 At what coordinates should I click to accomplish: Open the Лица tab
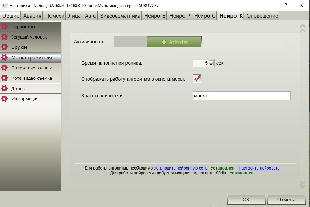click(x=74, y=15)
